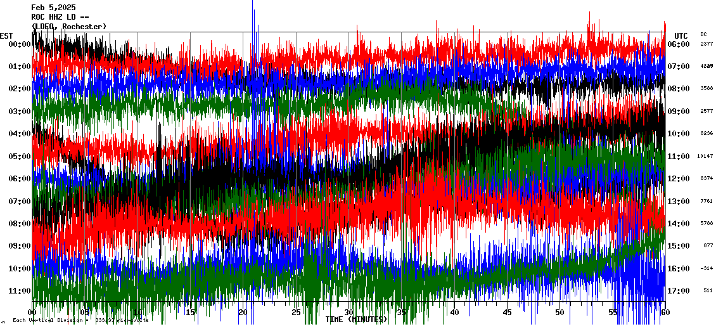Click the EST timezone label
This screenshot has height=329, width=716.
pos(6,35)
